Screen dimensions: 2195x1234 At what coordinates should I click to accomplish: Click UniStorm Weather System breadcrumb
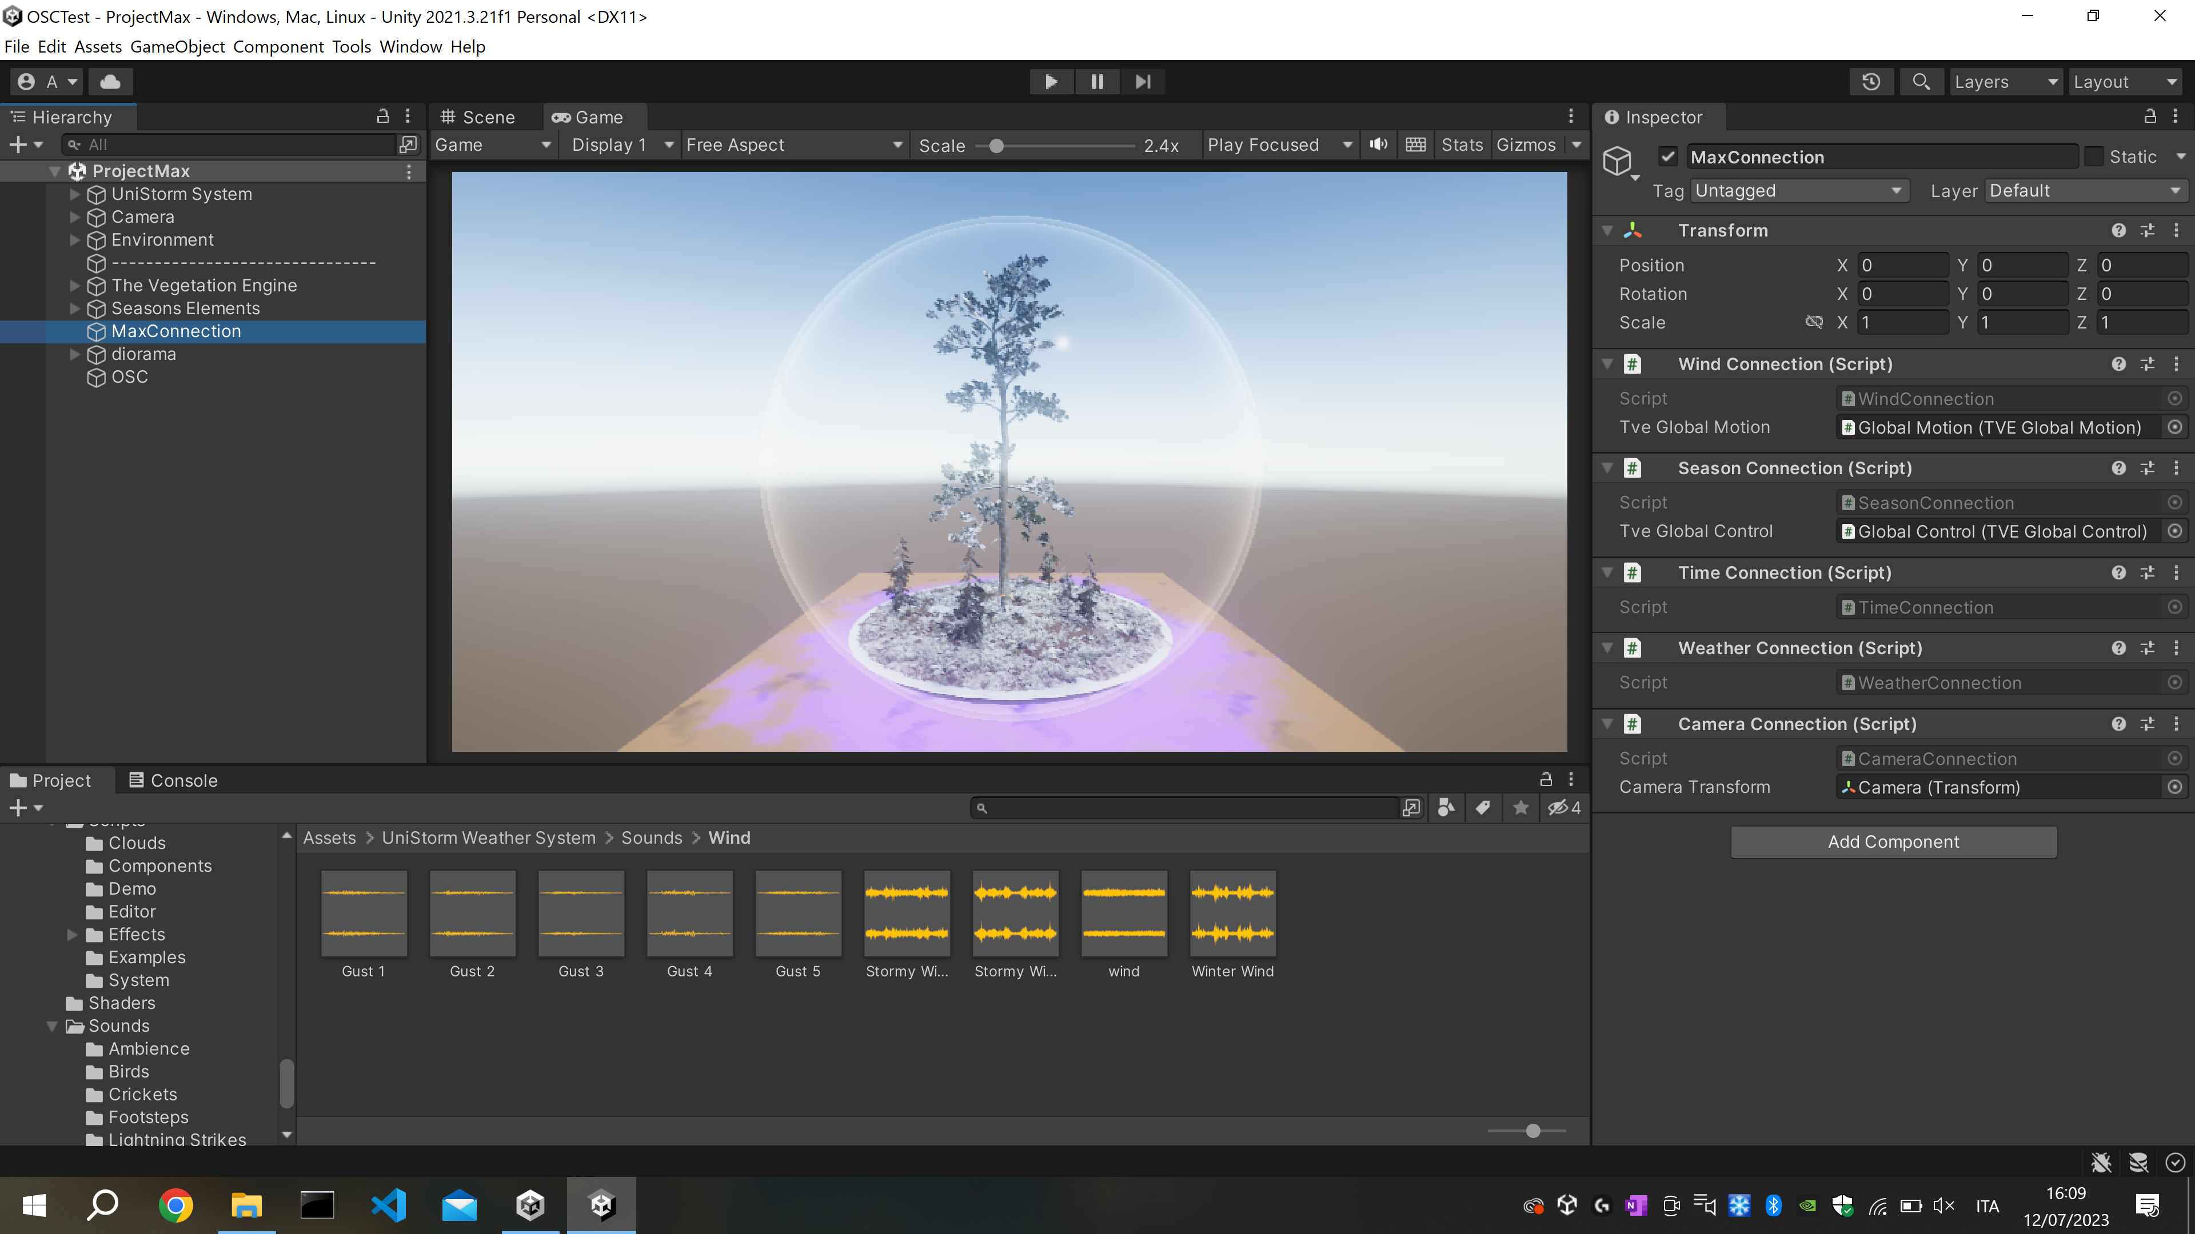[488, 838]
